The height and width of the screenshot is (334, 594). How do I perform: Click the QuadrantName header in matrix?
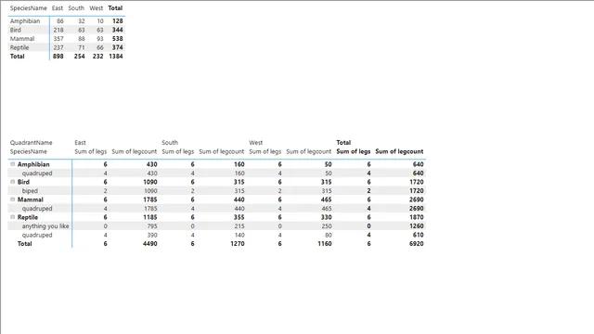(x=31, y=142)
